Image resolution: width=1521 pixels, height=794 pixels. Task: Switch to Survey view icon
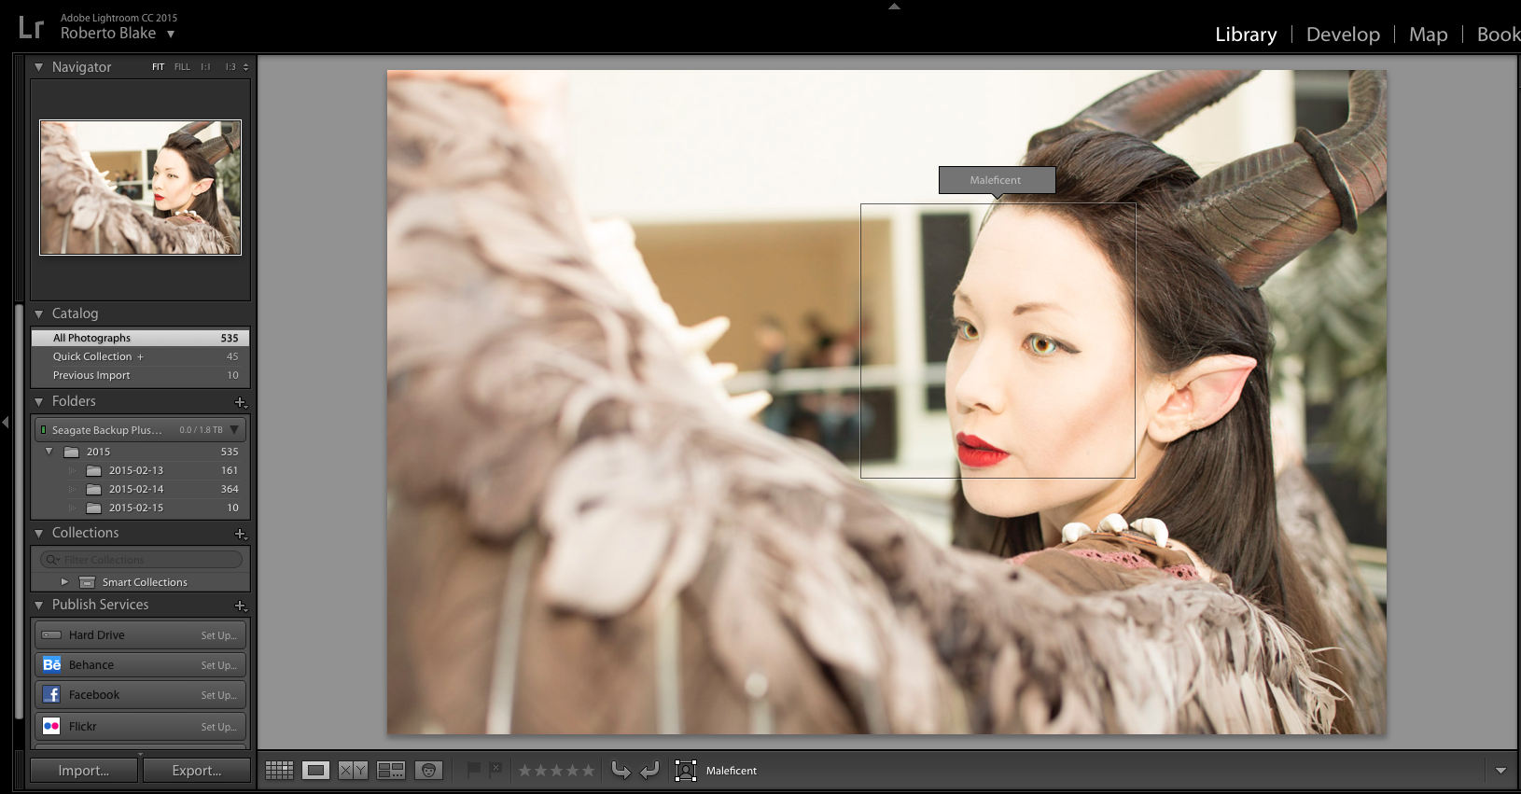(x=391, y=770)
